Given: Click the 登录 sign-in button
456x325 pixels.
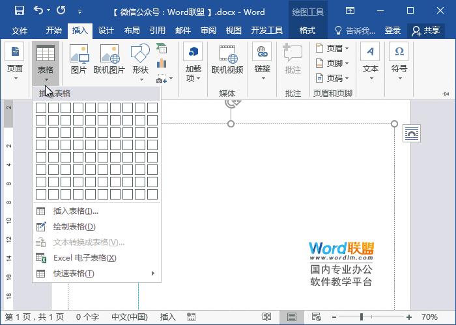Looking at the screenshot, I should coord(393,31).
